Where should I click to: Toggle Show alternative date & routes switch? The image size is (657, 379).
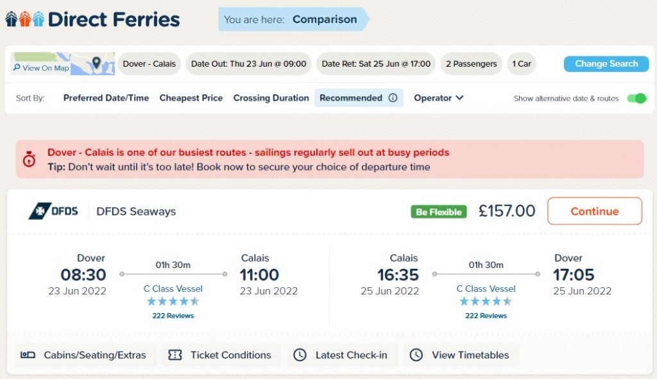coord(636,98)
